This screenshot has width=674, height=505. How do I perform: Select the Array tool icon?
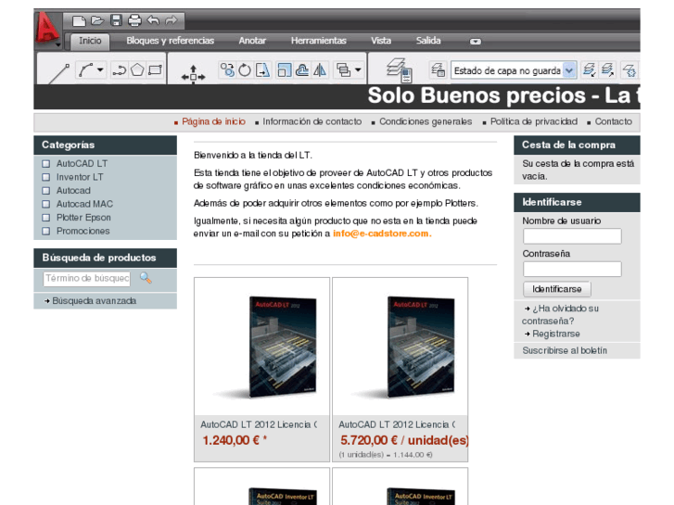[343, 69]
